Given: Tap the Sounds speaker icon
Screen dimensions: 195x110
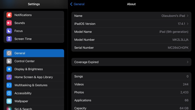Looking at the screenshot, I should (x=9, y=23).
